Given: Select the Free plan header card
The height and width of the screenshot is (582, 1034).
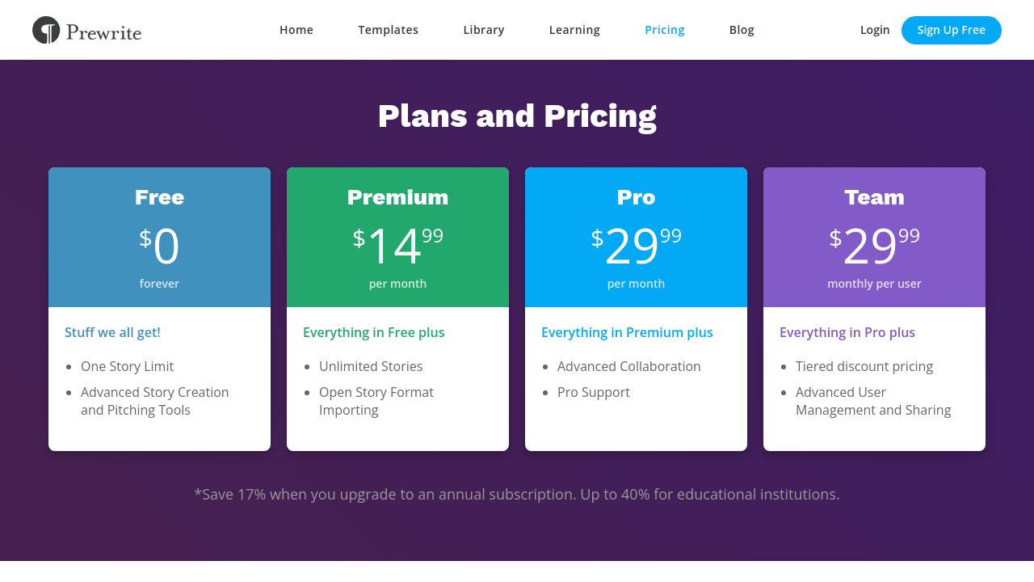Looking at the screenshot, I should pos(159,237).
